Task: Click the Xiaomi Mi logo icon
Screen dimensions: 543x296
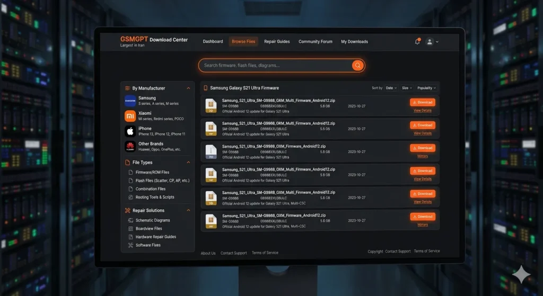Action: [x=130, y=116]
